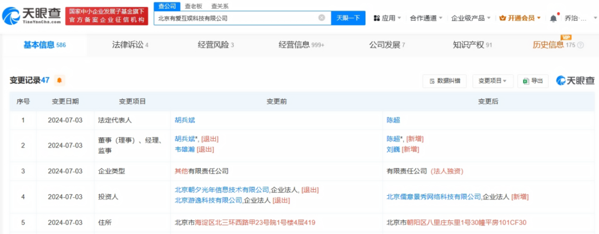Click the change-record alert bell icon
Viewport: 599px width, 234px height.
59,80
